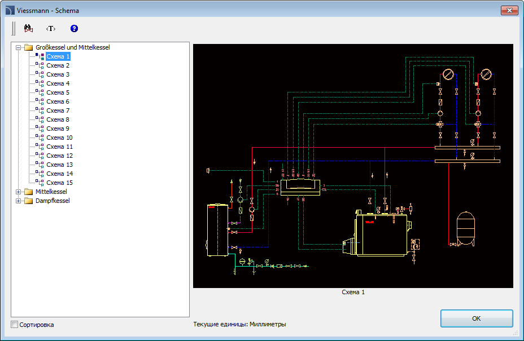Open help with blue question mark icon
The image size is (524, 341).
coord(74,28)
